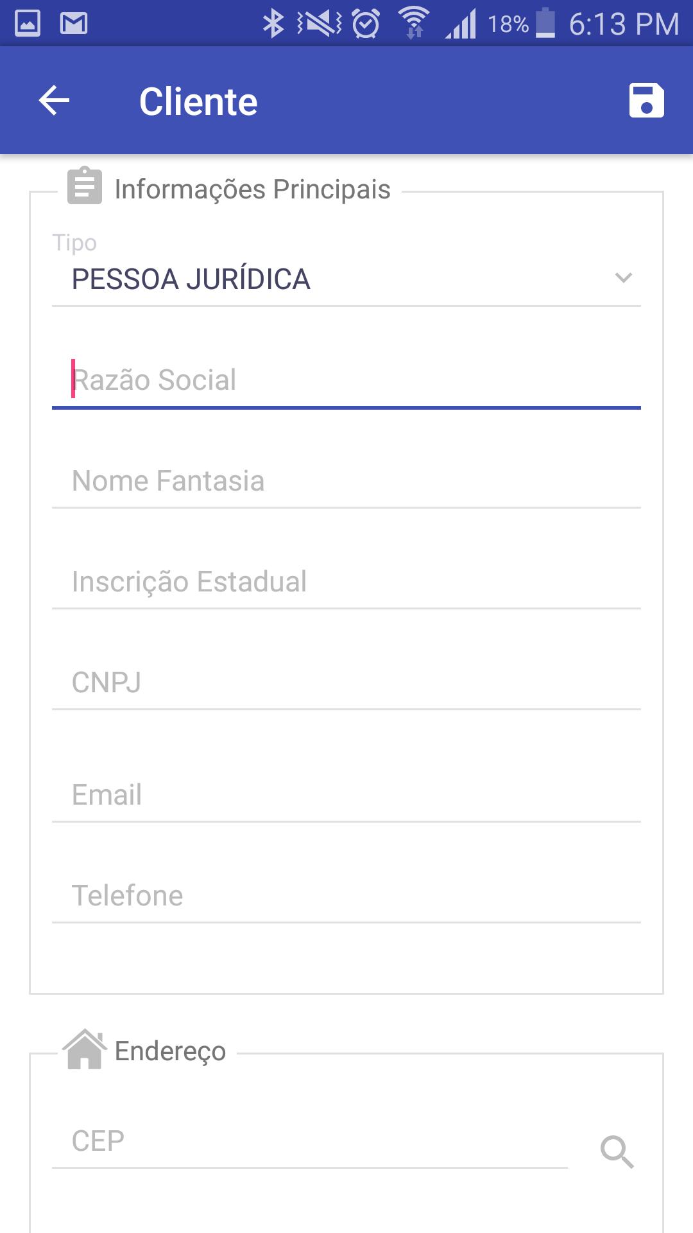Tap the battery status icon
Image resolution: width=693 pixels, height=1233 pixels.
point(545,23)
